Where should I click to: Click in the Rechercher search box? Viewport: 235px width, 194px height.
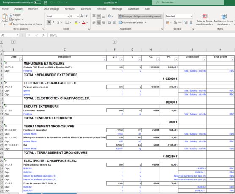[188, 3]
